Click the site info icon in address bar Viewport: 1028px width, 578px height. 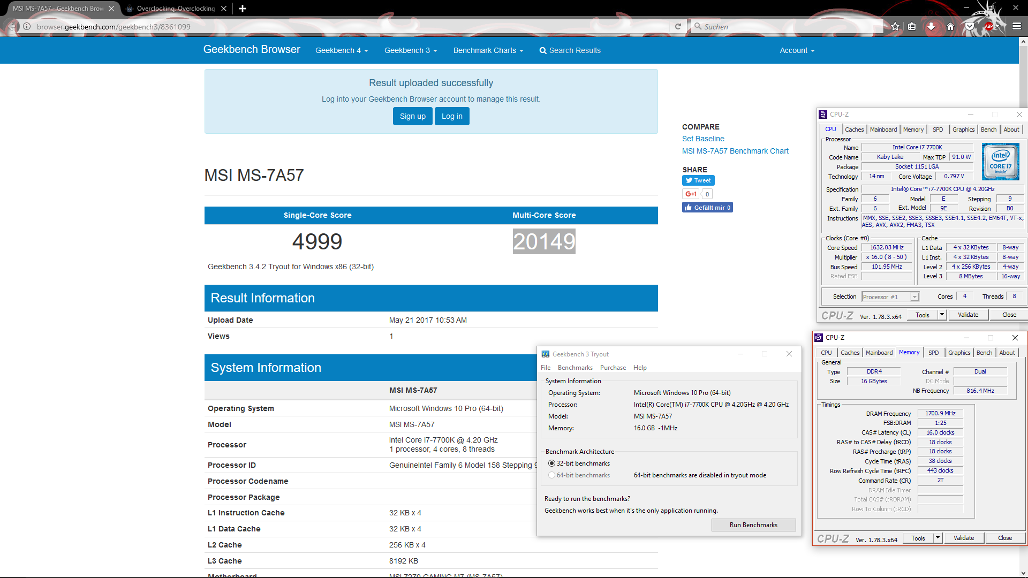(x=27, y=26)
